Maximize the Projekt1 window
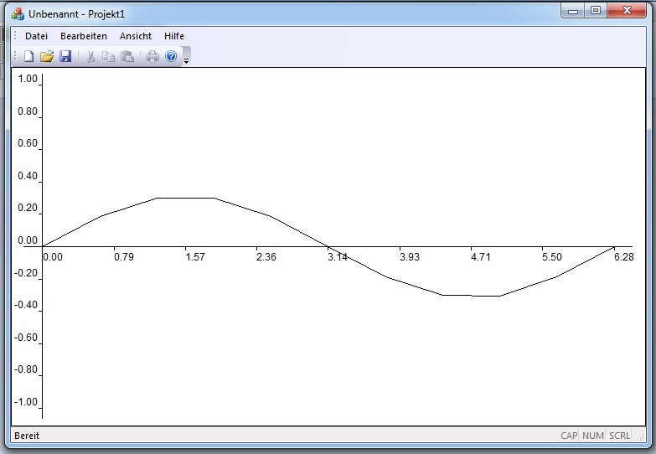The image size is (656, 454). coord(596,11)
